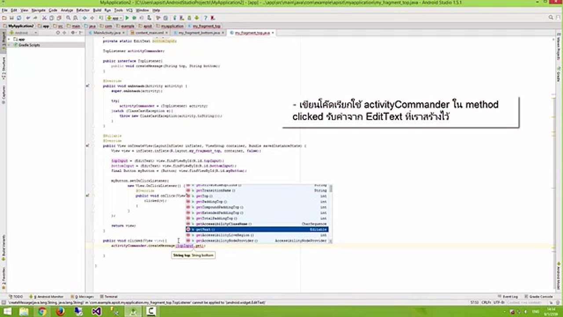
Task: Click the gutter icon beside onCreateView
Action: 88,145
